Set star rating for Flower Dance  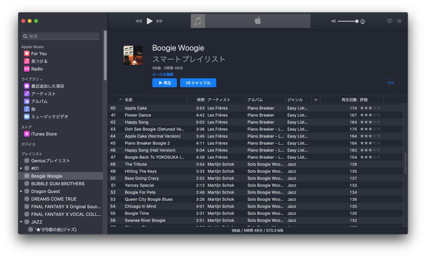click(x=370, y=115)
